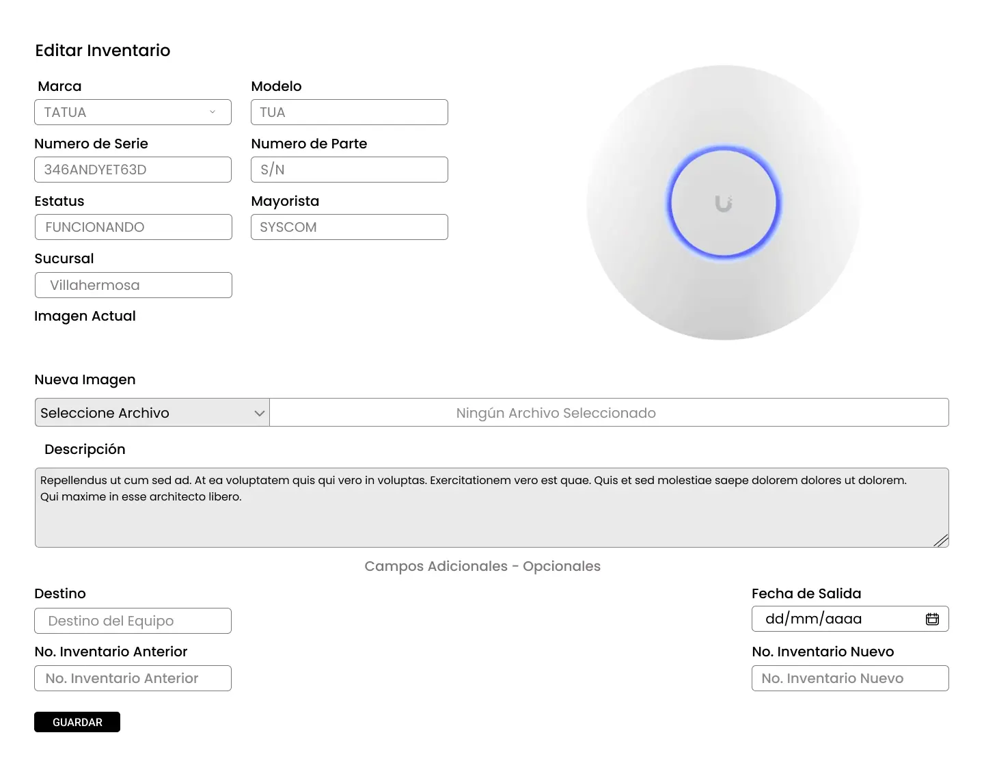984x763 pixels.
Task: Click the No. Inventario Nuevo input
Action: pos(850,678)
